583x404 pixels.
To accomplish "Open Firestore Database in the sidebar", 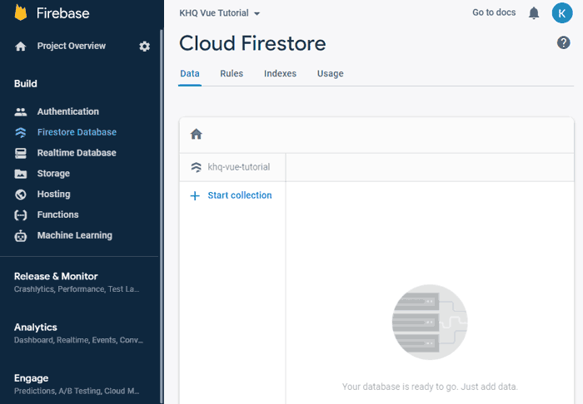I will click(77, 132).
